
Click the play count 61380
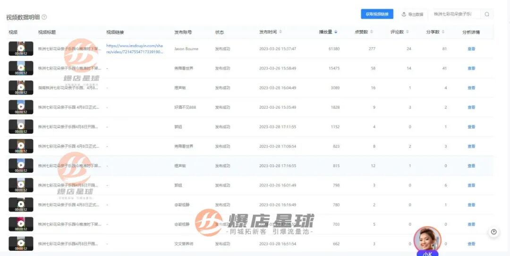(x=334, y=48)
